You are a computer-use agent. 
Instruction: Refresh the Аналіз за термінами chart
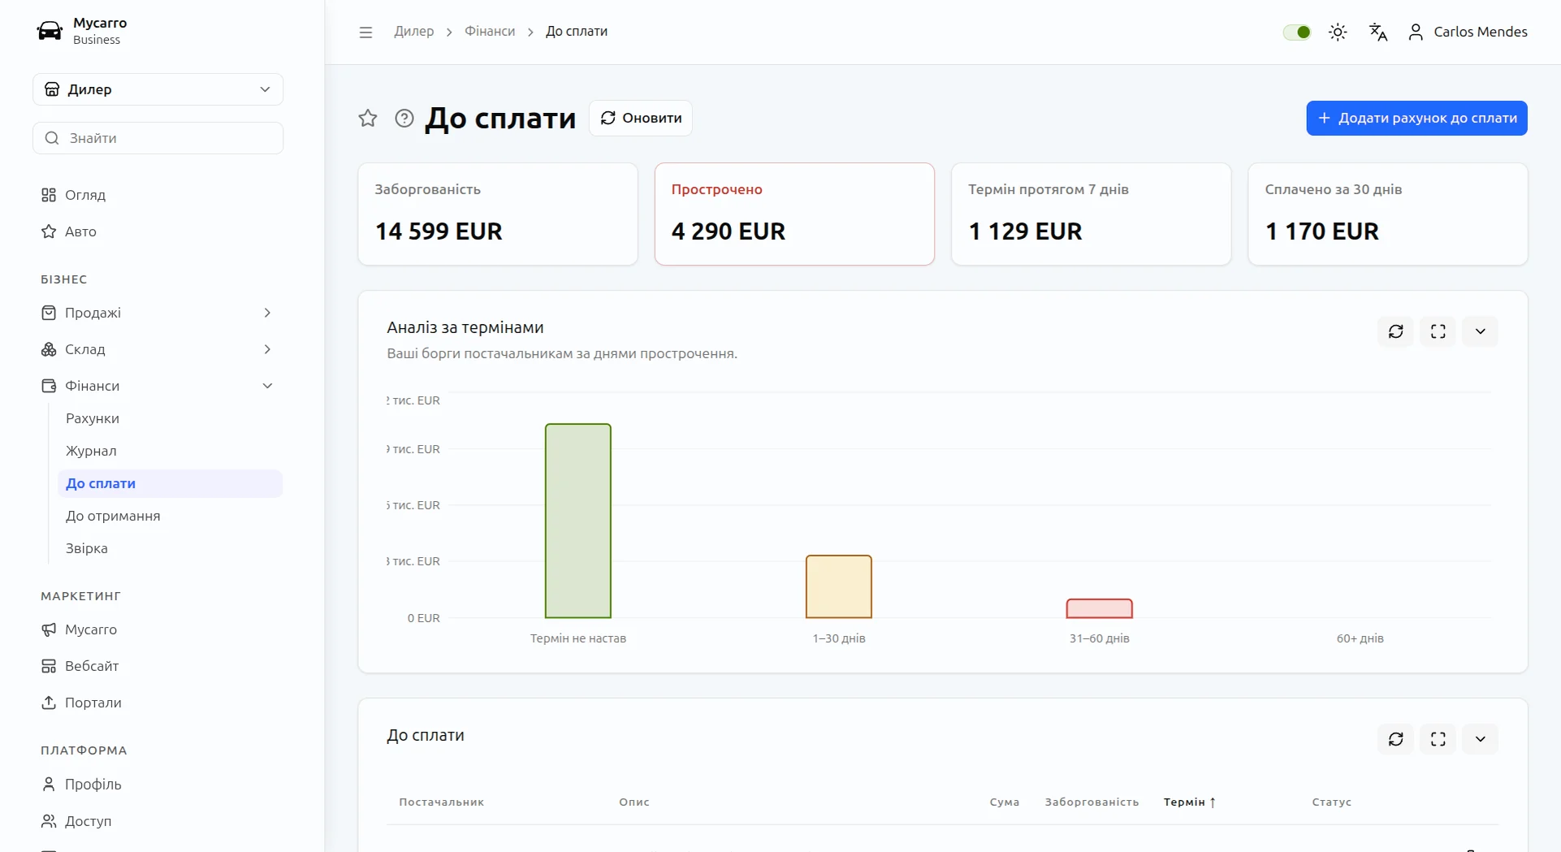coord(1396,331)
